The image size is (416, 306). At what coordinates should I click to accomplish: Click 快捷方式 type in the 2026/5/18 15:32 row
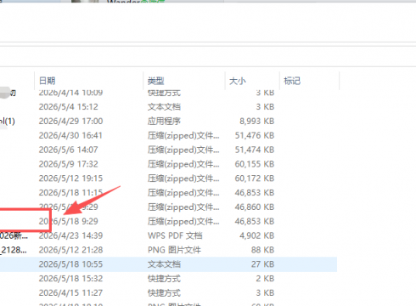click(x=164, y=279)
